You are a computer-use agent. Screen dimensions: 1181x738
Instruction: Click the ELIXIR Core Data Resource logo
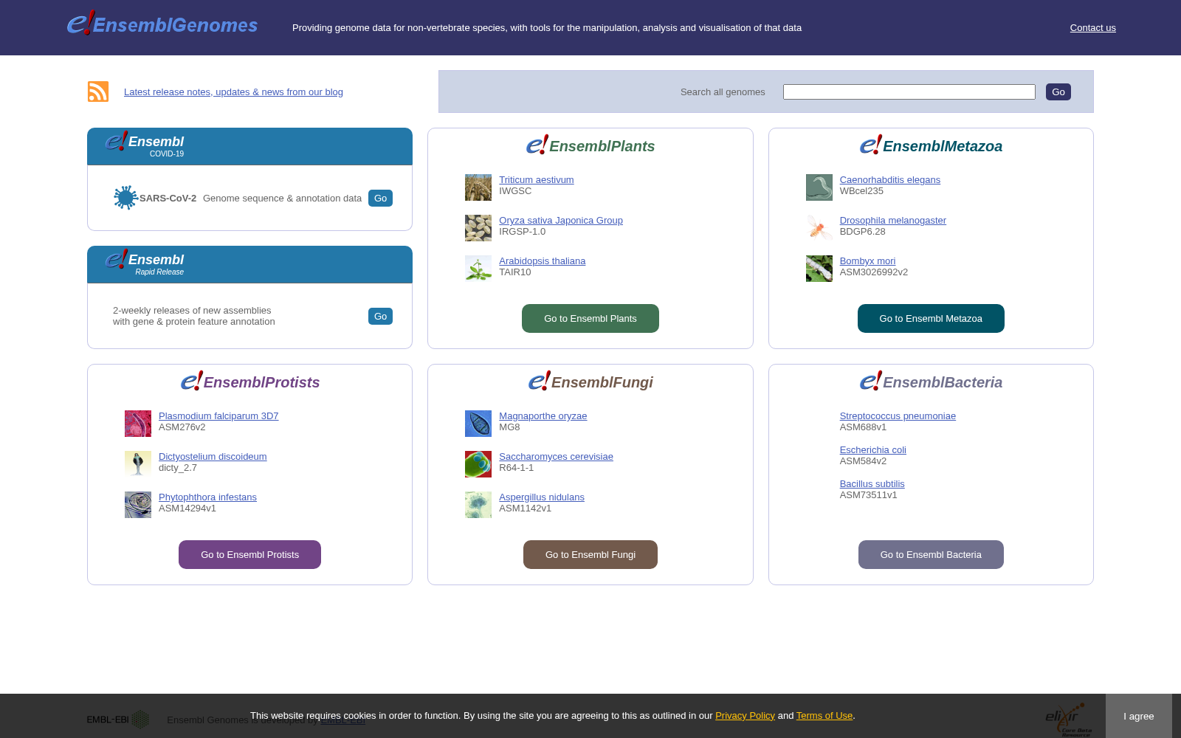point(1068,720)
